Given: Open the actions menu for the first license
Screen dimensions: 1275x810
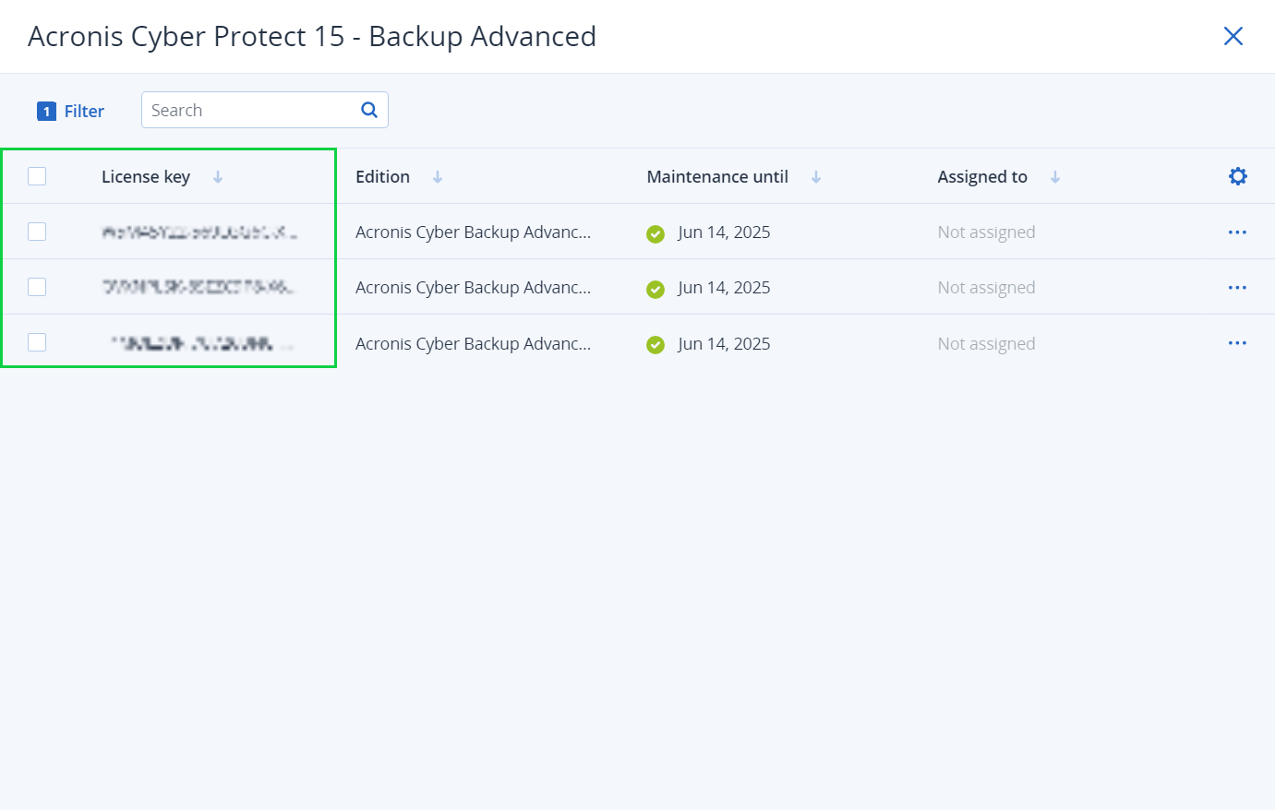Looking at the screenshot, I should pyautogui.click(x=1237, y=232).
